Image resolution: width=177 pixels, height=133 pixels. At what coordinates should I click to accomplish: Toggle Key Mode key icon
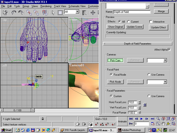point(131,124)
